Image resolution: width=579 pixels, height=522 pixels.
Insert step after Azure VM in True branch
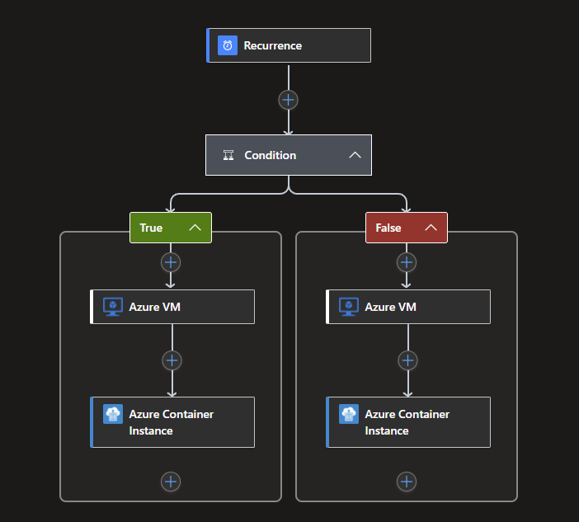[171, 360]
